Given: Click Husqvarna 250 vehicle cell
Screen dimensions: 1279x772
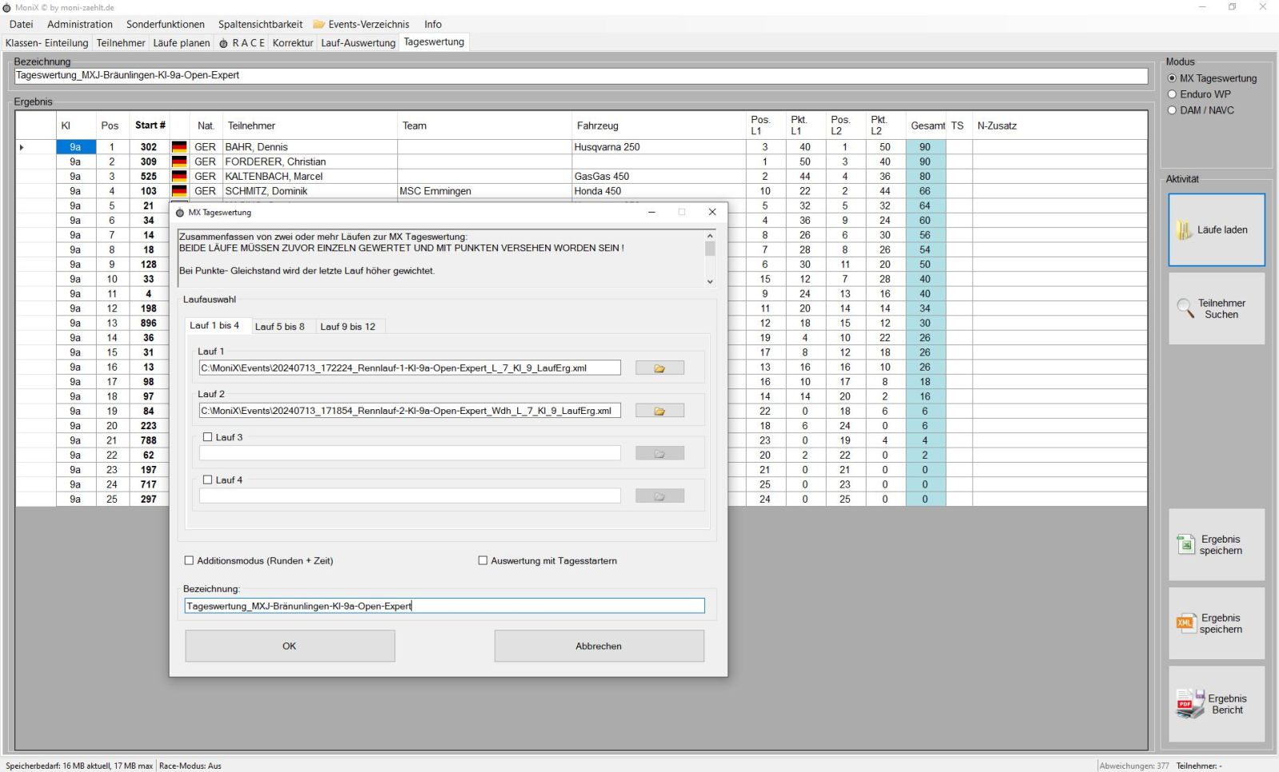Looking at the screenshot, I should pos(659,147).
